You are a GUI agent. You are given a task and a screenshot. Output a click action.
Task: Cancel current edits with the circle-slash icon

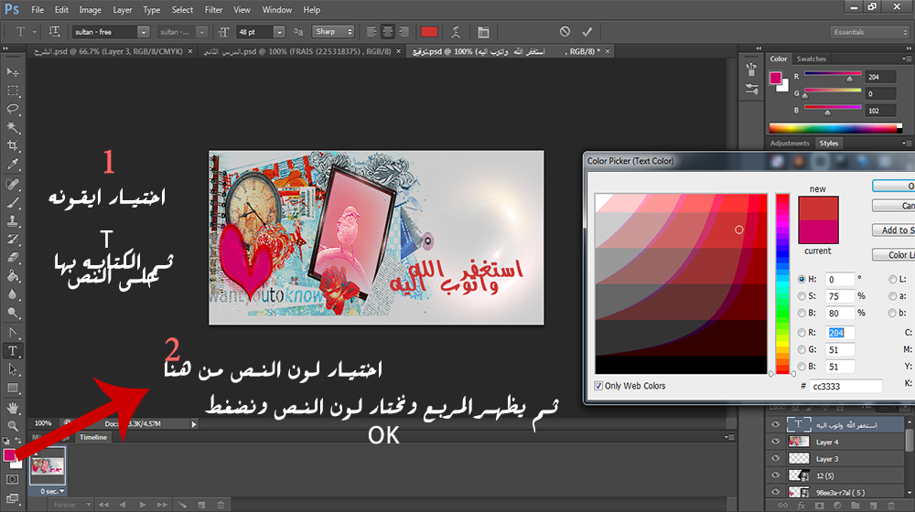coord(565,31)
